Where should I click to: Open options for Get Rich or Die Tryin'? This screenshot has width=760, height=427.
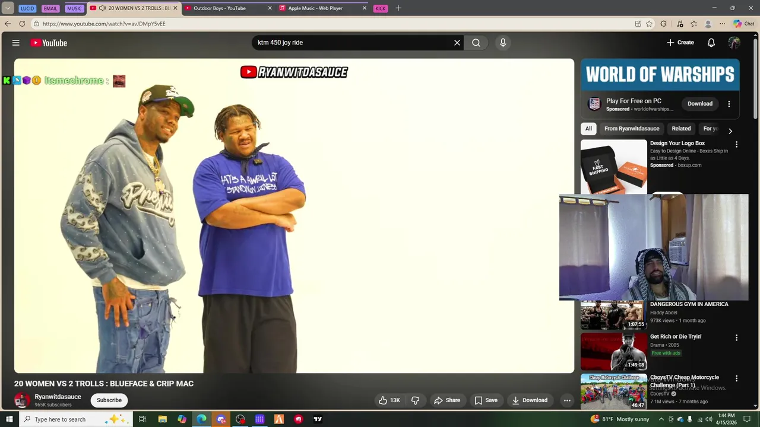pyautogui.click(x=736, y=338)
